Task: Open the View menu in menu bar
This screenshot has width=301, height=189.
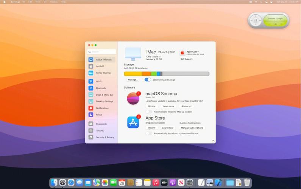Action: tap(38, 2)
